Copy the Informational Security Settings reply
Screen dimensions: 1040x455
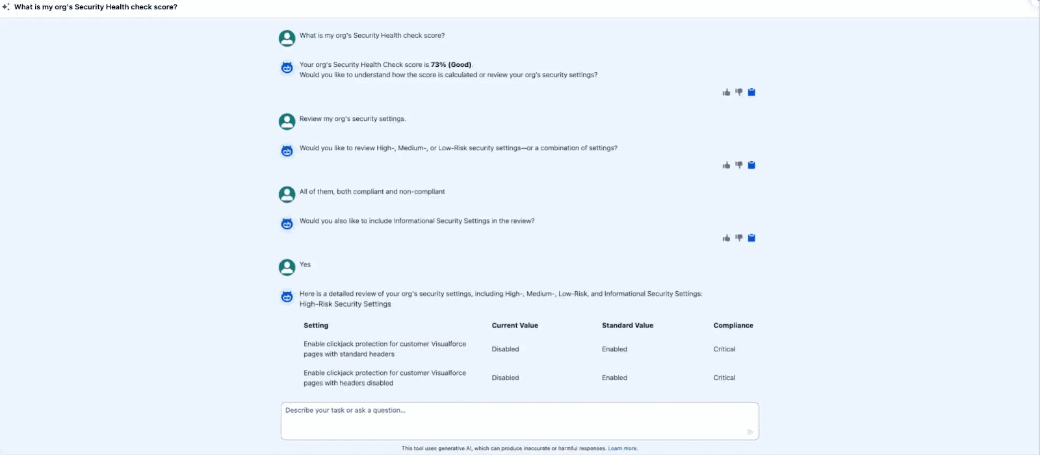point(751,238)
